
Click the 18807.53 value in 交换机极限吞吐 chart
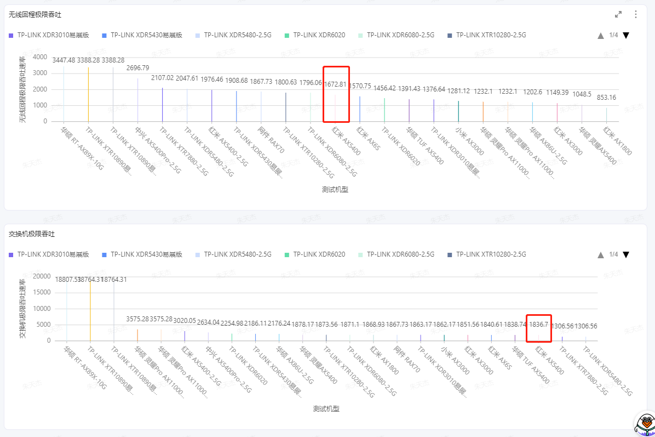tap(67, 279)
